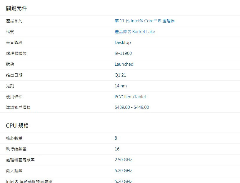Select the Launched status value
The width and height of the screenshot is (240, 183).
(x=124, y=64)
